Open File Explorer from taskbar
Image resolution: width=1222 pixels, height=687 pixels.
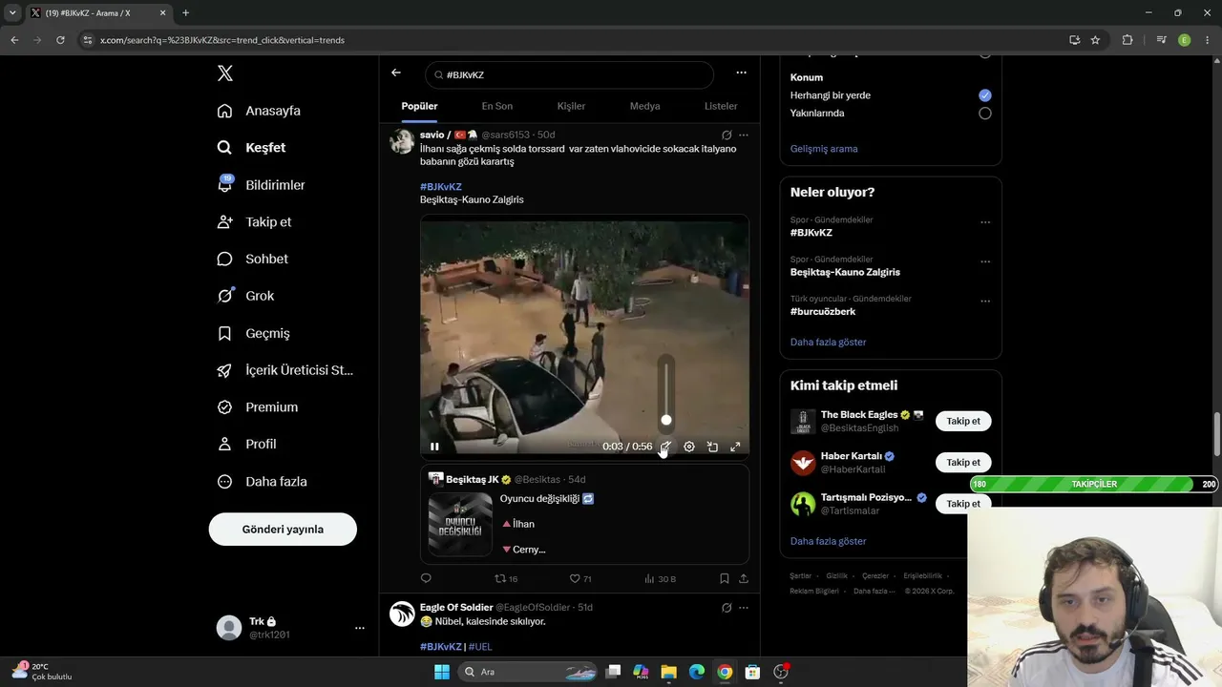click(668, 672)
